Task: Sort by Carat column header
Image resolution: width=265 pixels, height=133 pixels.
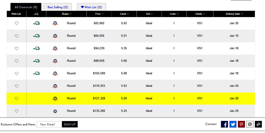Action: pos(124,14)
